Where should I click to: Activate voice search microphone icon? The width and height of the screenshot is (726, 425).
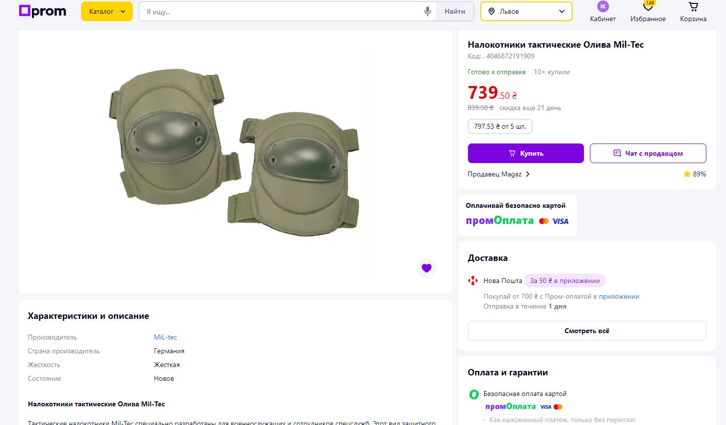(428, 11)
